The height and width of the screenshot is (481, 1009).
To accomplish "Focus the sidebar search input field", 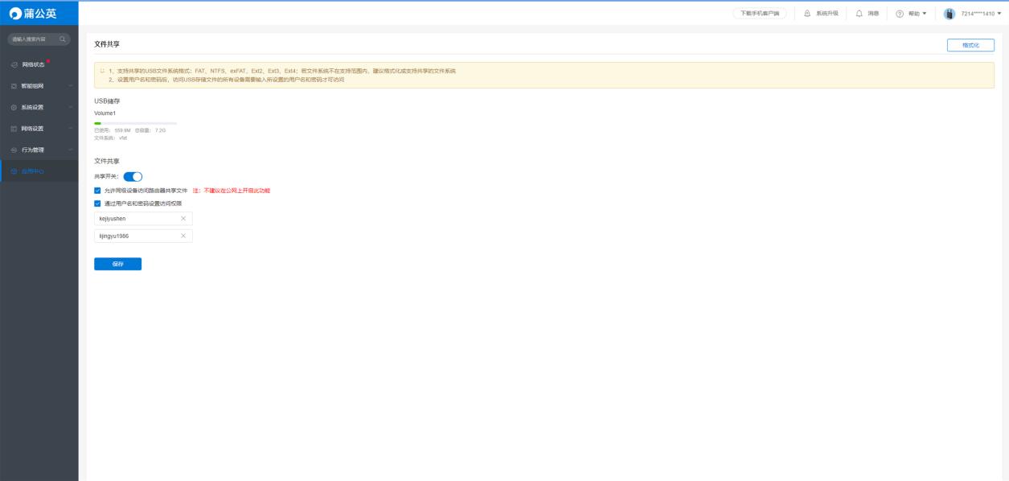I will tap(39, 39).
